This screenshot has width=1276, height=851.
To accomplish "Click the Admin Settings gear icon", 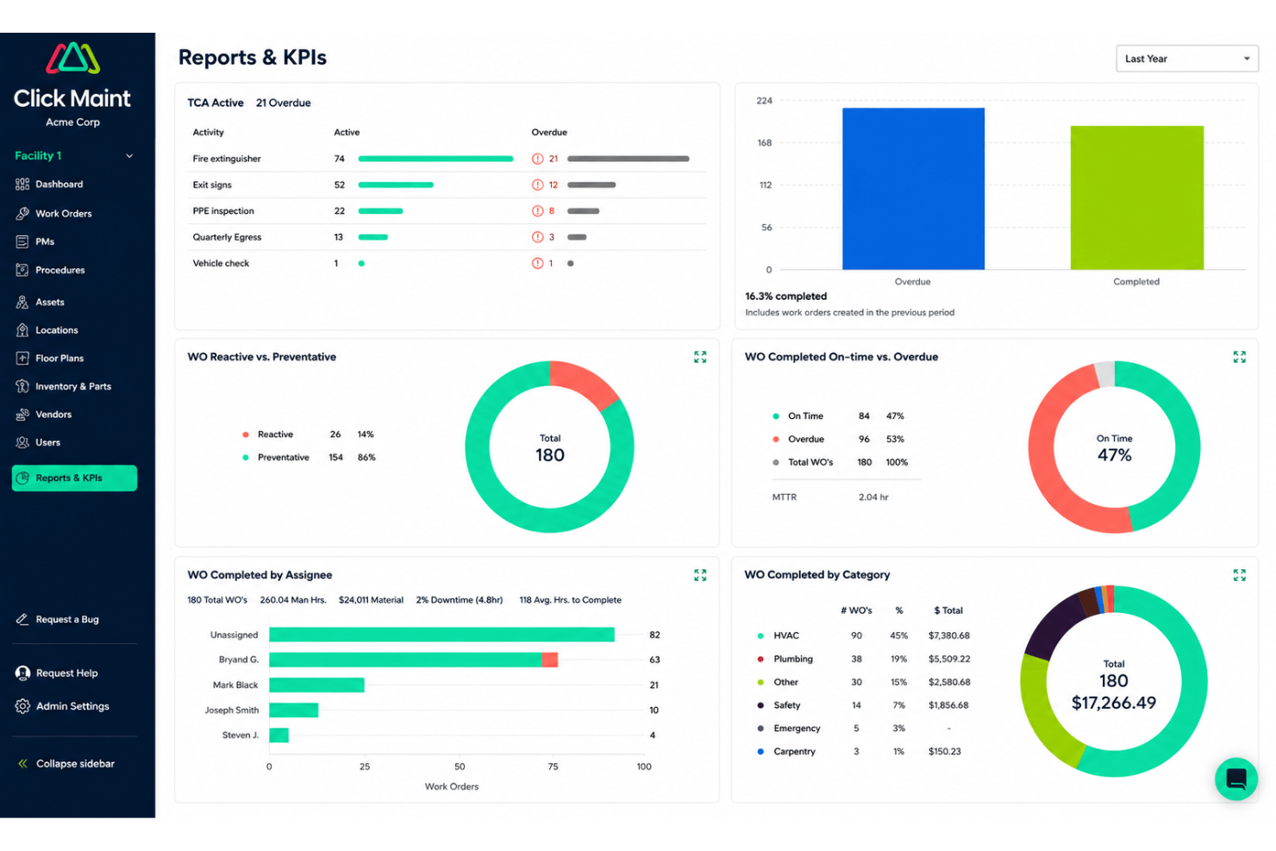I will [x=22, y=706].
